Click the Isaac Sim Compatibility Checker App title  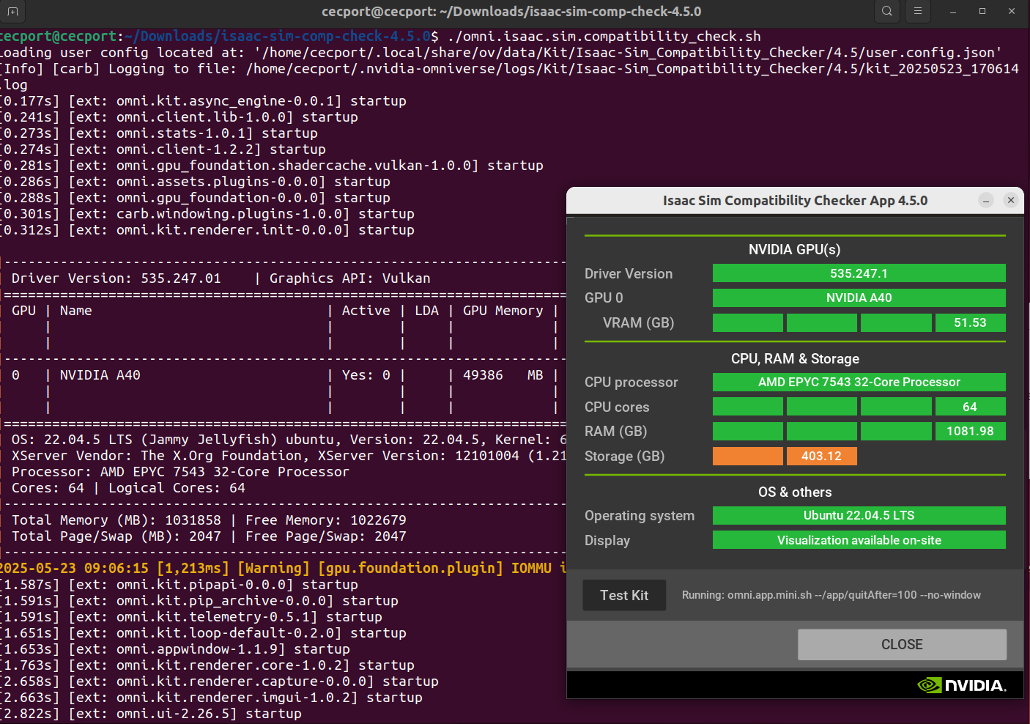pyautogui.click(x=795, y=200)
